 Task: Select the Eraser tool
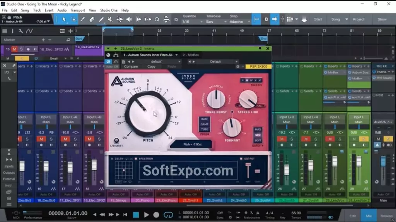[92, 18]
